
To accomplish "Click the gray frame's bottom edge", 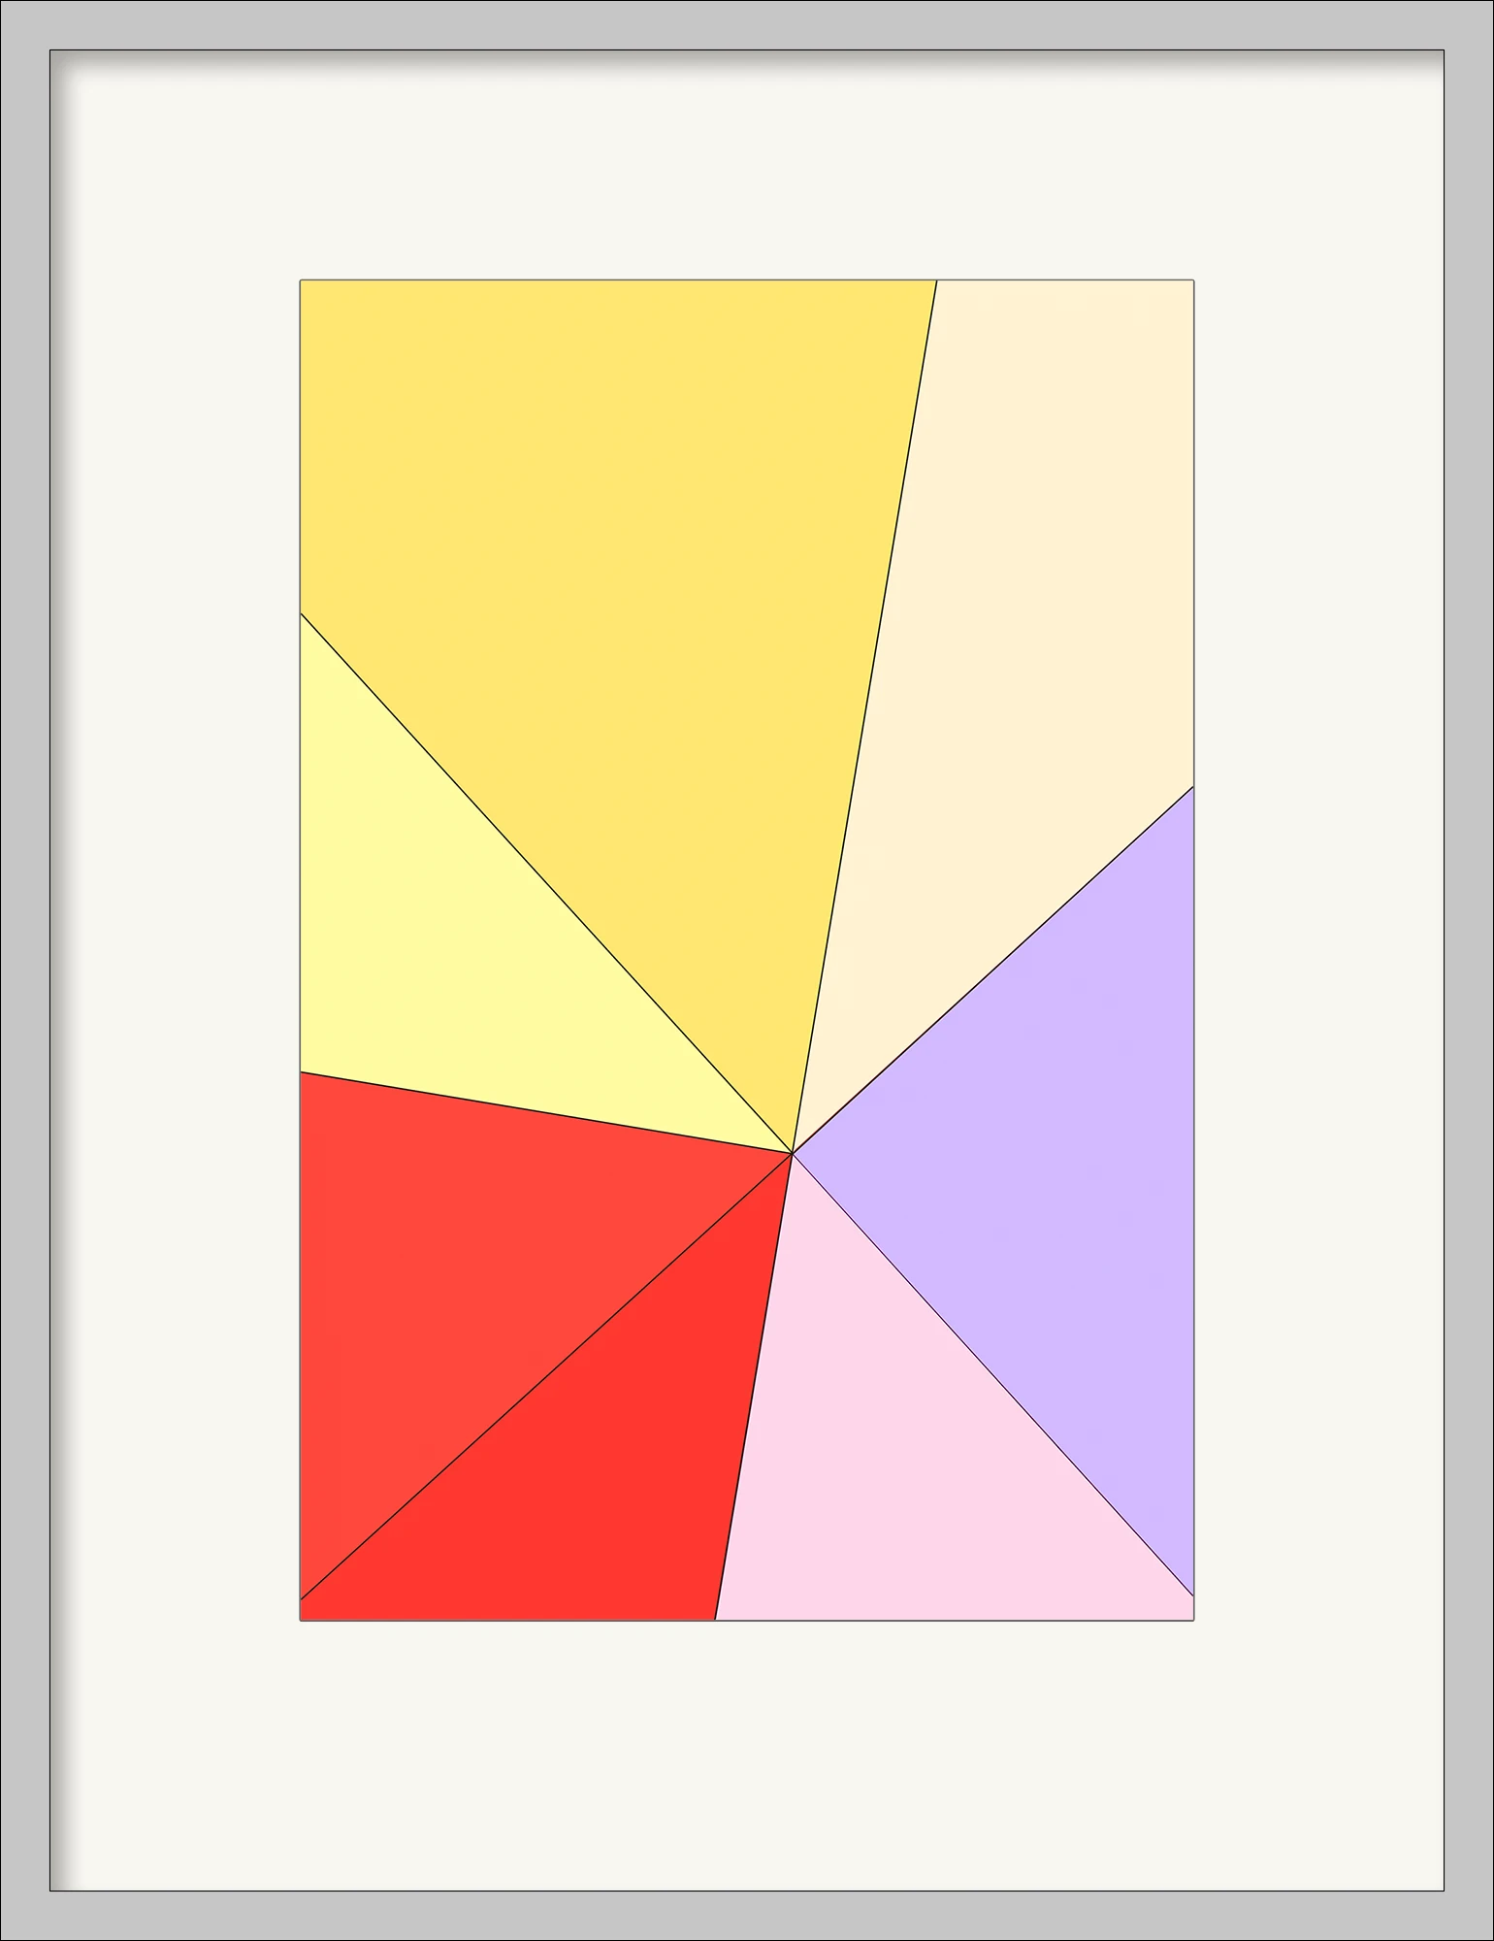I will [x=747, y=1916].
